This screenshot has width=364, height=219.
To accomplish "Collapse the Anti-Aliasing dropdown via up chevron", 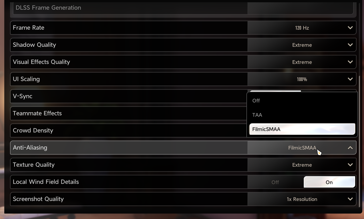I will click(350, 148).
